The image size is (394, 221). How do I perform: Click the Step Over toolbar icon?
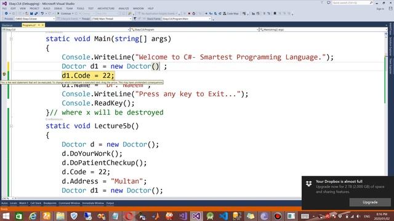coord(215,14)
